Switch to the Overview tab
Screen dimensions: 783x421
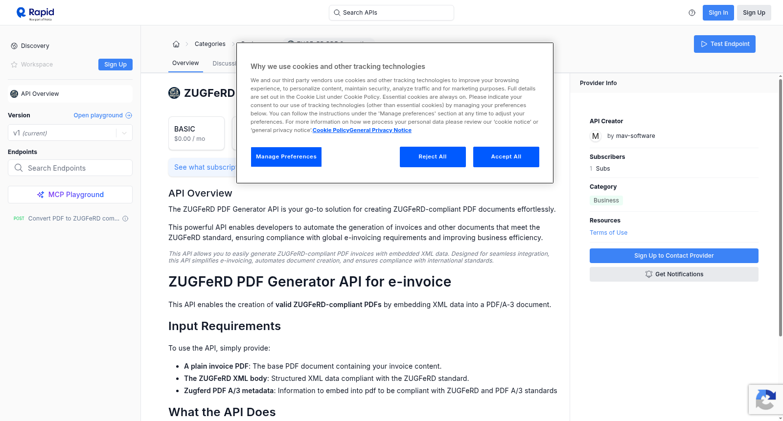pyautogui.click(x=185, y=63)
